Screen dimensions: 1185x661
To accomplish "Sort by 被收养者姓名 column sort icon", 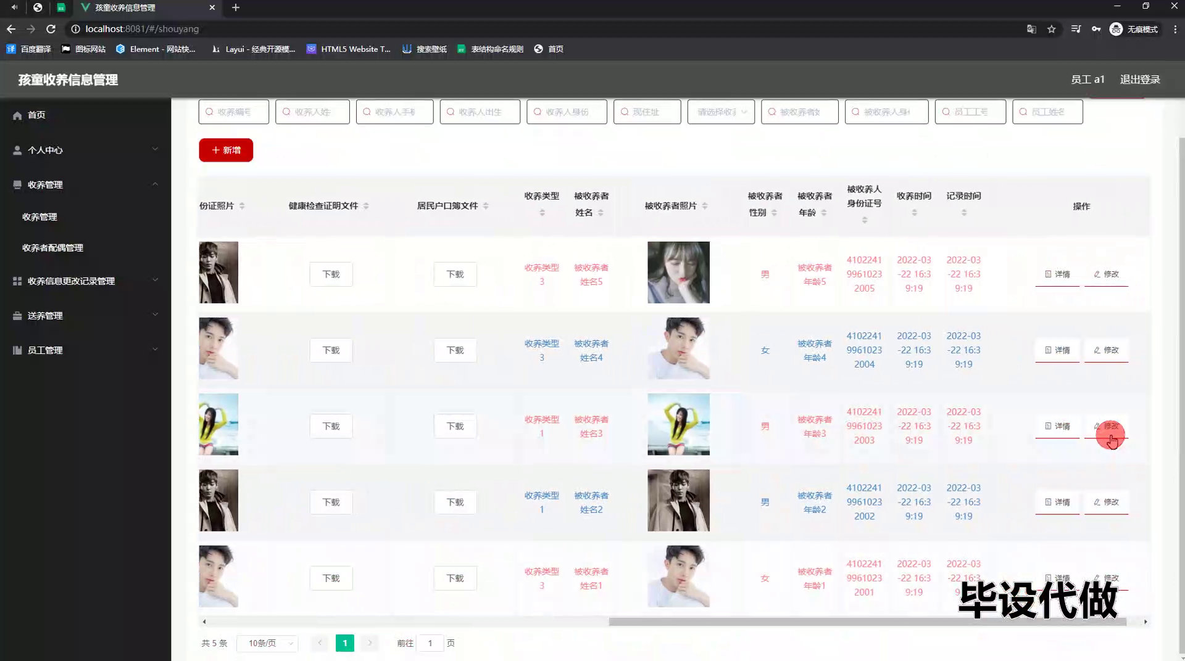I will [x=601, y=213].
